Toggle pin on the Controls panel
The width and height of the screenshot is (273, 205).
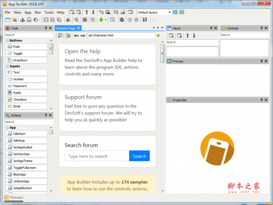[x=261, y=28]
